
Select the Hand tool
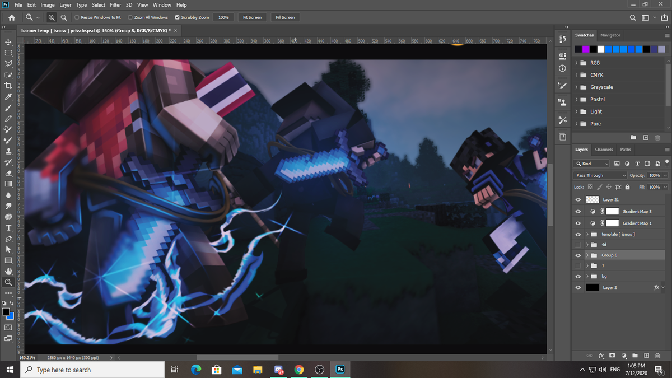coord(8,271)
